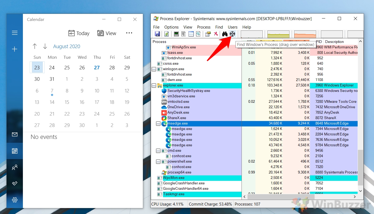
Task: Click the View Handles magnifier icon
Action: coord(199,34)
